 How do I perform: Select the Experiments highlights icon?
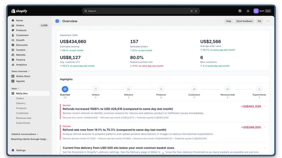(x=259, y=89)
